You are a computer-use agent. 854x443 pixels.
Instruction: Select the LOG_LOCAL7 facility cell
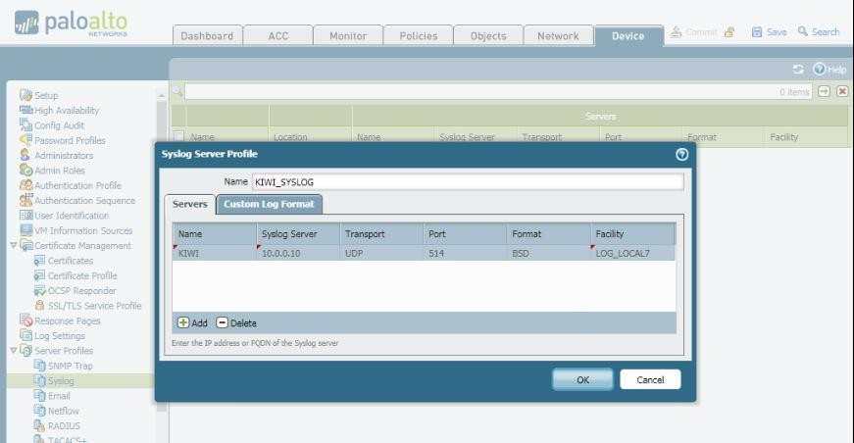coord(631,253)
